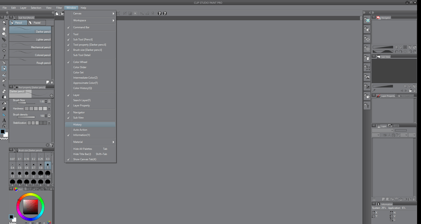Click Hide All Palettes entry
Screen dimensions: 421x224
click(x=90, y=149)
